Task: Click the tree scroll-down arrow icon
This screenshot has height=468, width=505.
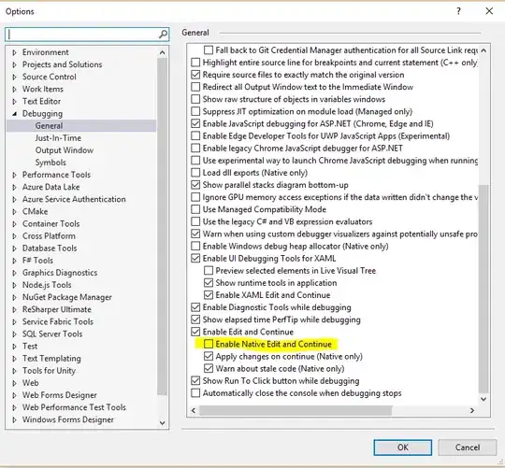Action: (x=162, y=422)
